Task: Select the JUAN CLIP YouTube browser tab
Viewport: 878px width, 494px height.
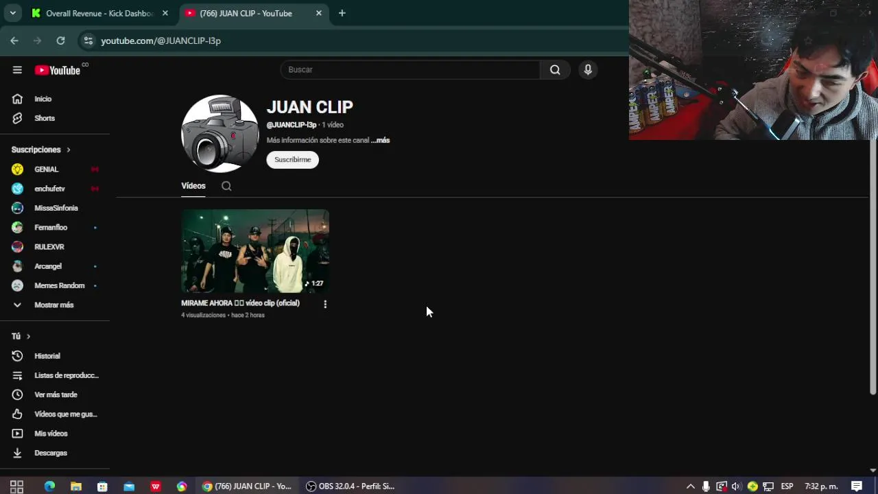Action: pyautogui.click(x=246, y=13)
